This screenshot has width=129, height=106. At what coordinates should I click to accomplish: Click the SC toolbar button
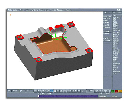(x=67, y=91)
